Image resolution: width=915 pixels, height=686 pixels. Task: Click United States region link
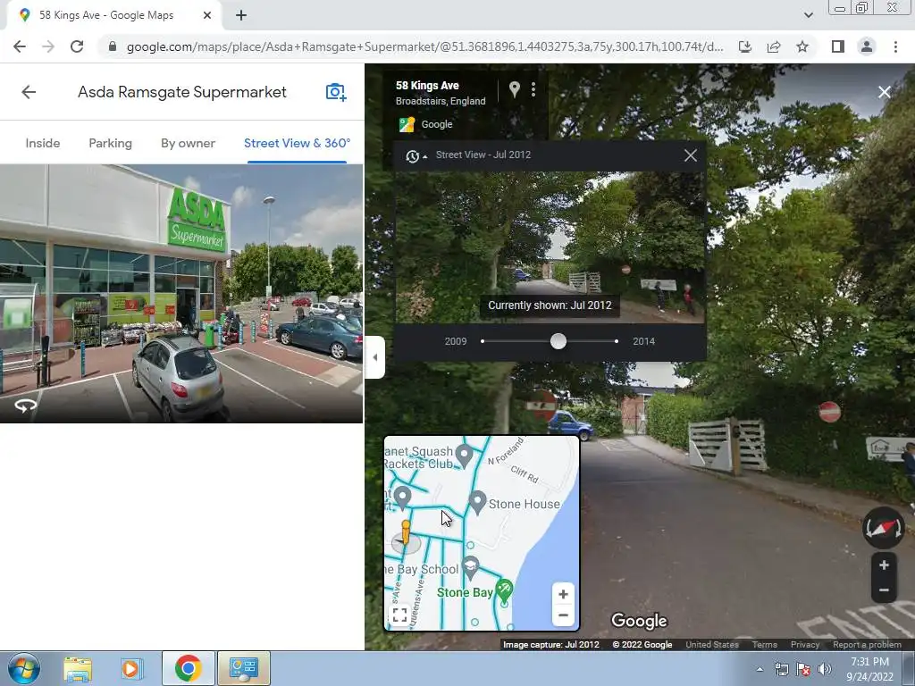712,645
